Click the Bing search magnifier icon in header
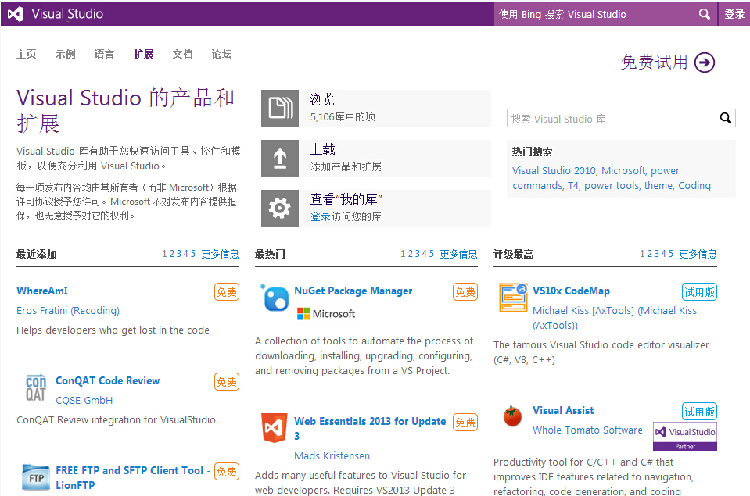The image size is (750, 496). tap(704, 14)
